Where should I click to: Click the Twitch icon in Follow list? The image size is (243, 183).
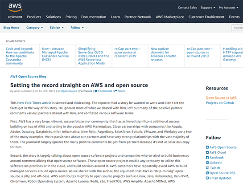click(x=207, y=168)
